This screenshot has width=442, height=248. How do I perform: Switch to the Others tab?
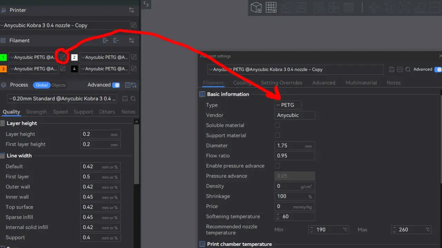[107, 112]
